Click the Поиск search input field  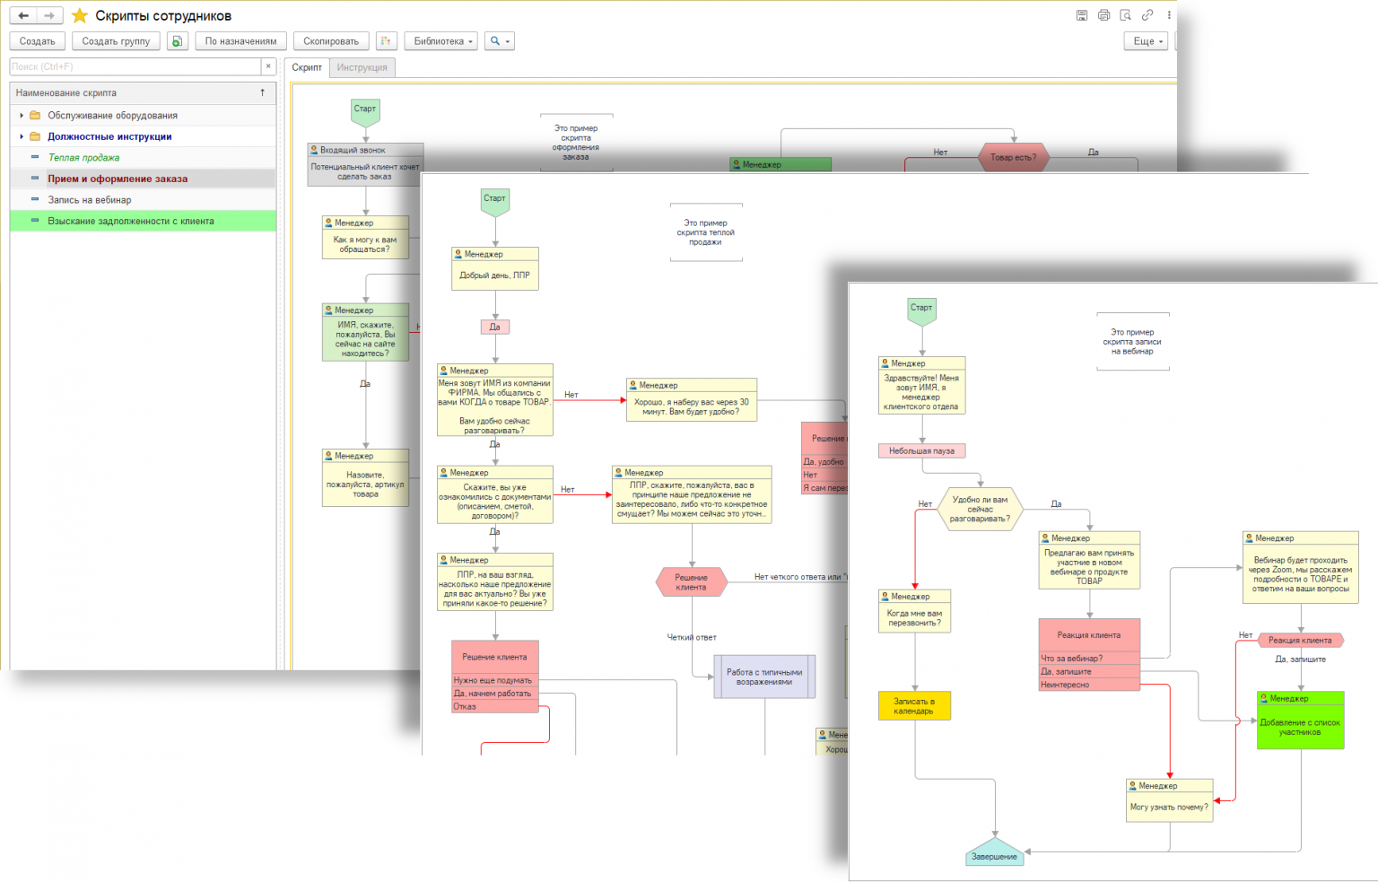pyautogui.click(x=135, y=66)
